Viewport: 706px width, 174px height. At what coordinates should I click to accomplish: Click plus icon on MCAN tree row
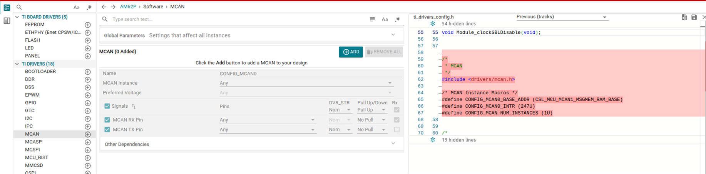pos(88,135)
